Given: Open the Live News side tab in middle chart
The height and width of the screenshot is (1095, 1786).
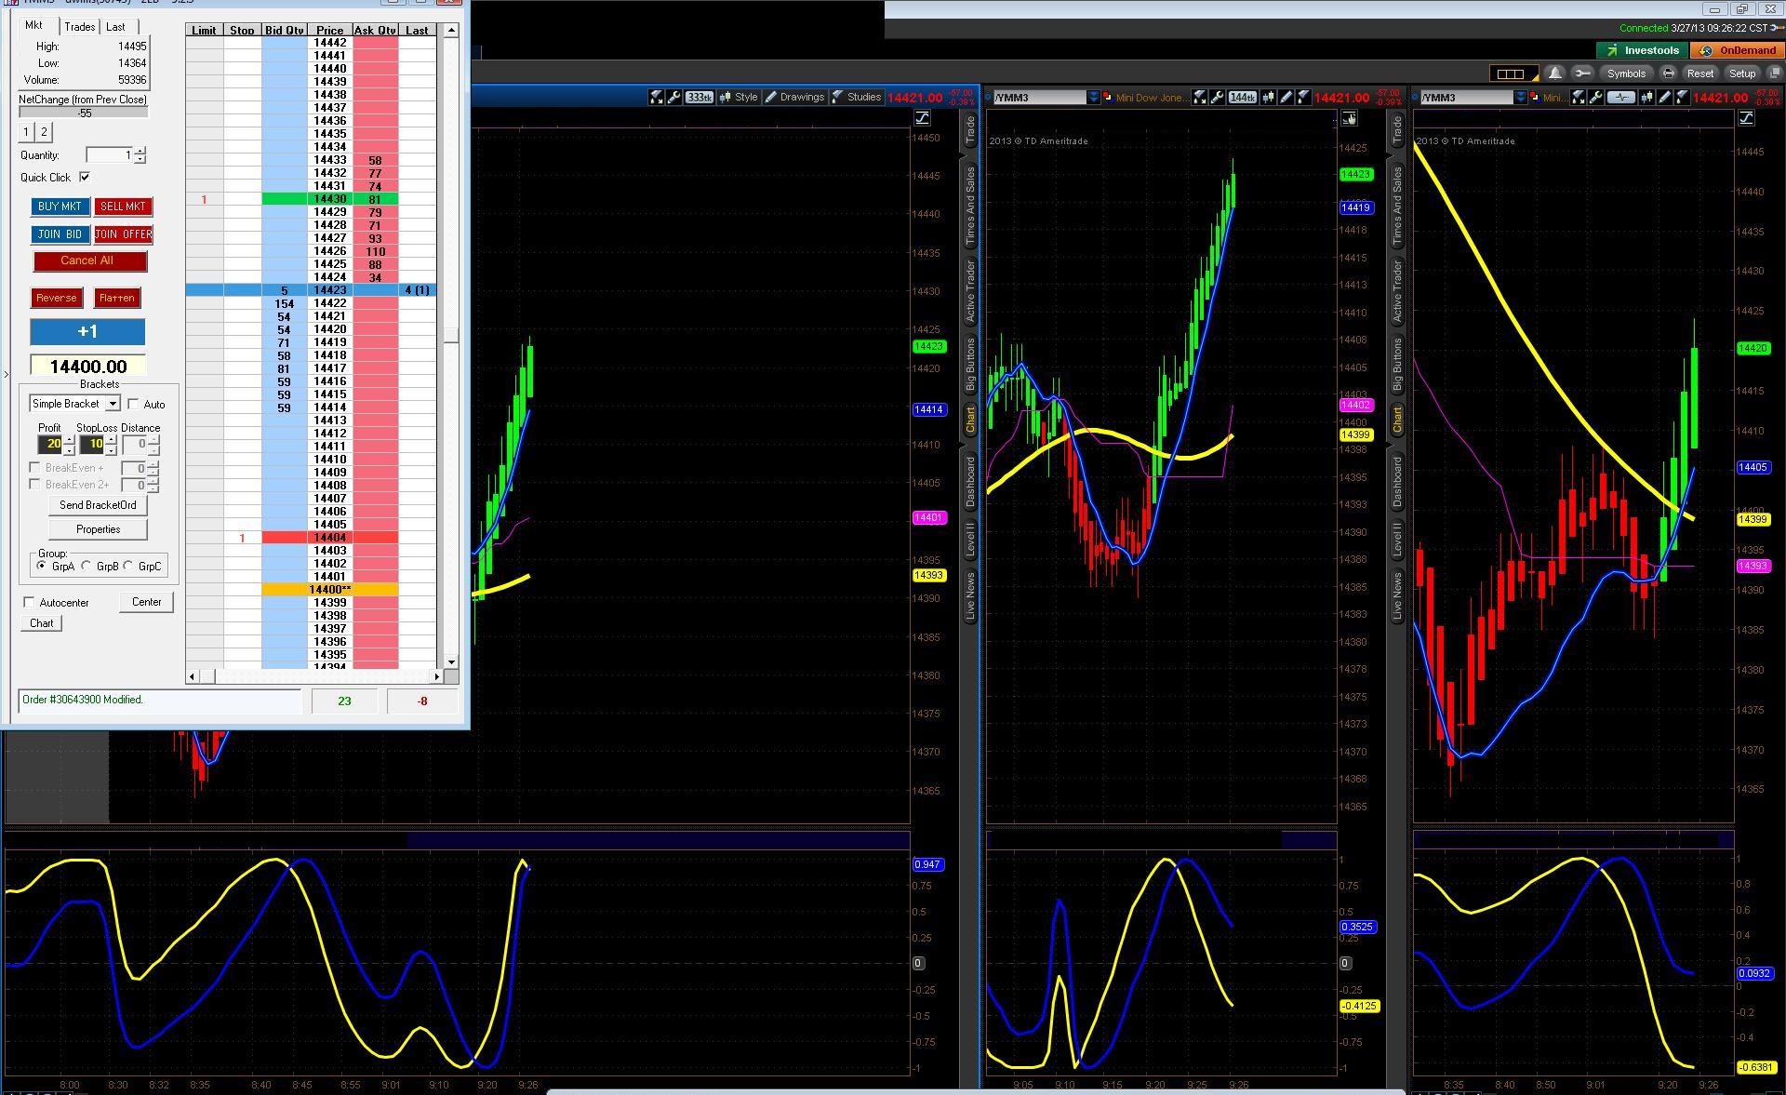Looking at the screenshot, I should coord(970,596).
